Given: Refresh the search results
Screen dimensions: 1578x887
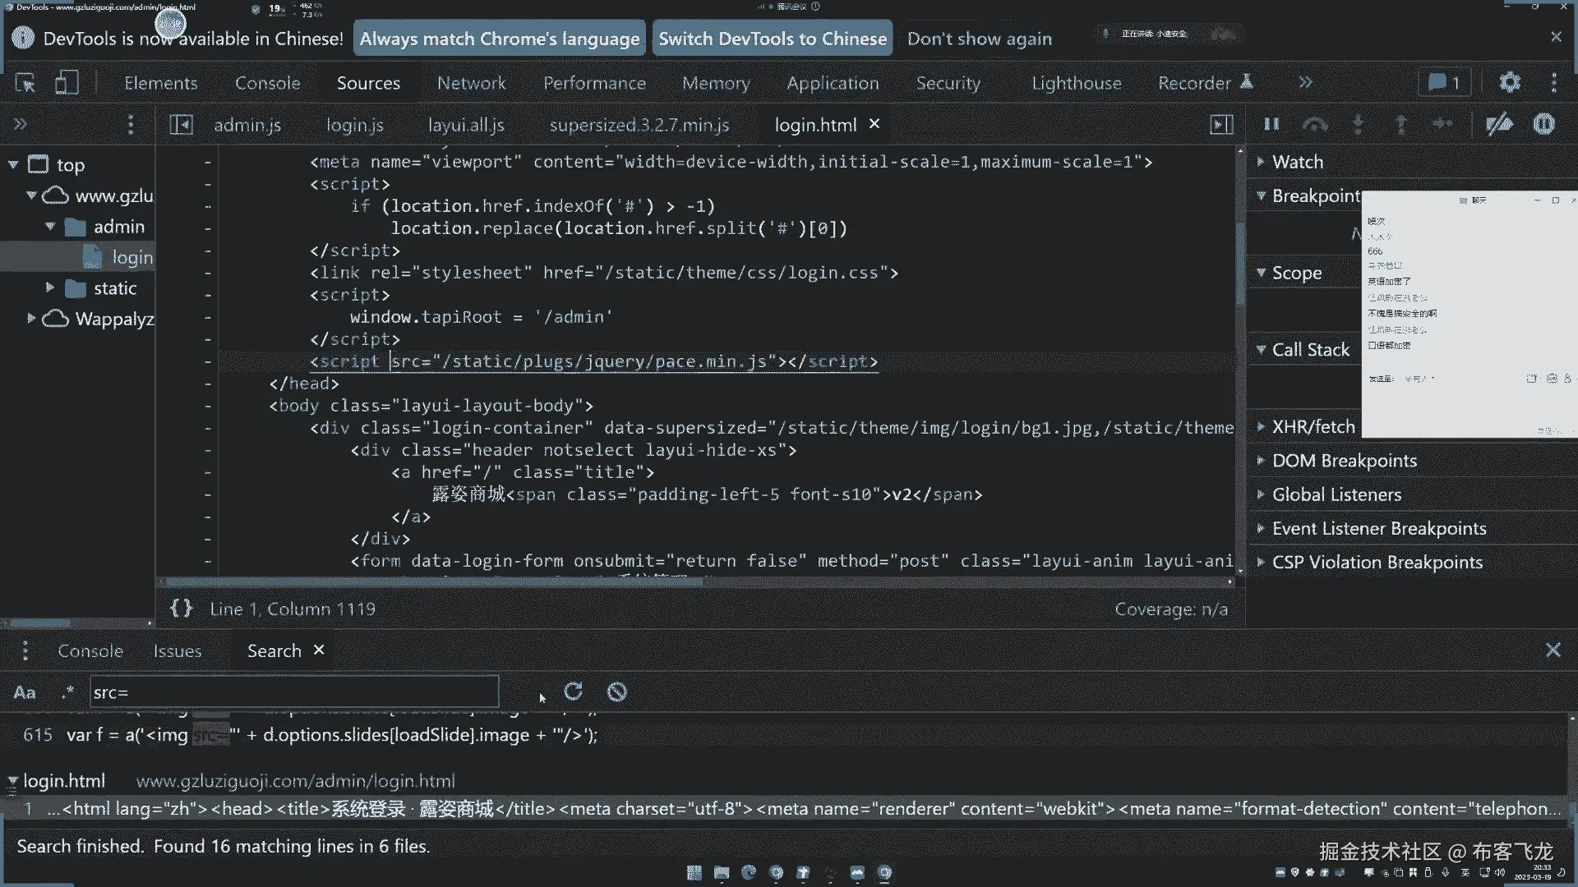Looking at the screenshot, I should coord(574,692).
